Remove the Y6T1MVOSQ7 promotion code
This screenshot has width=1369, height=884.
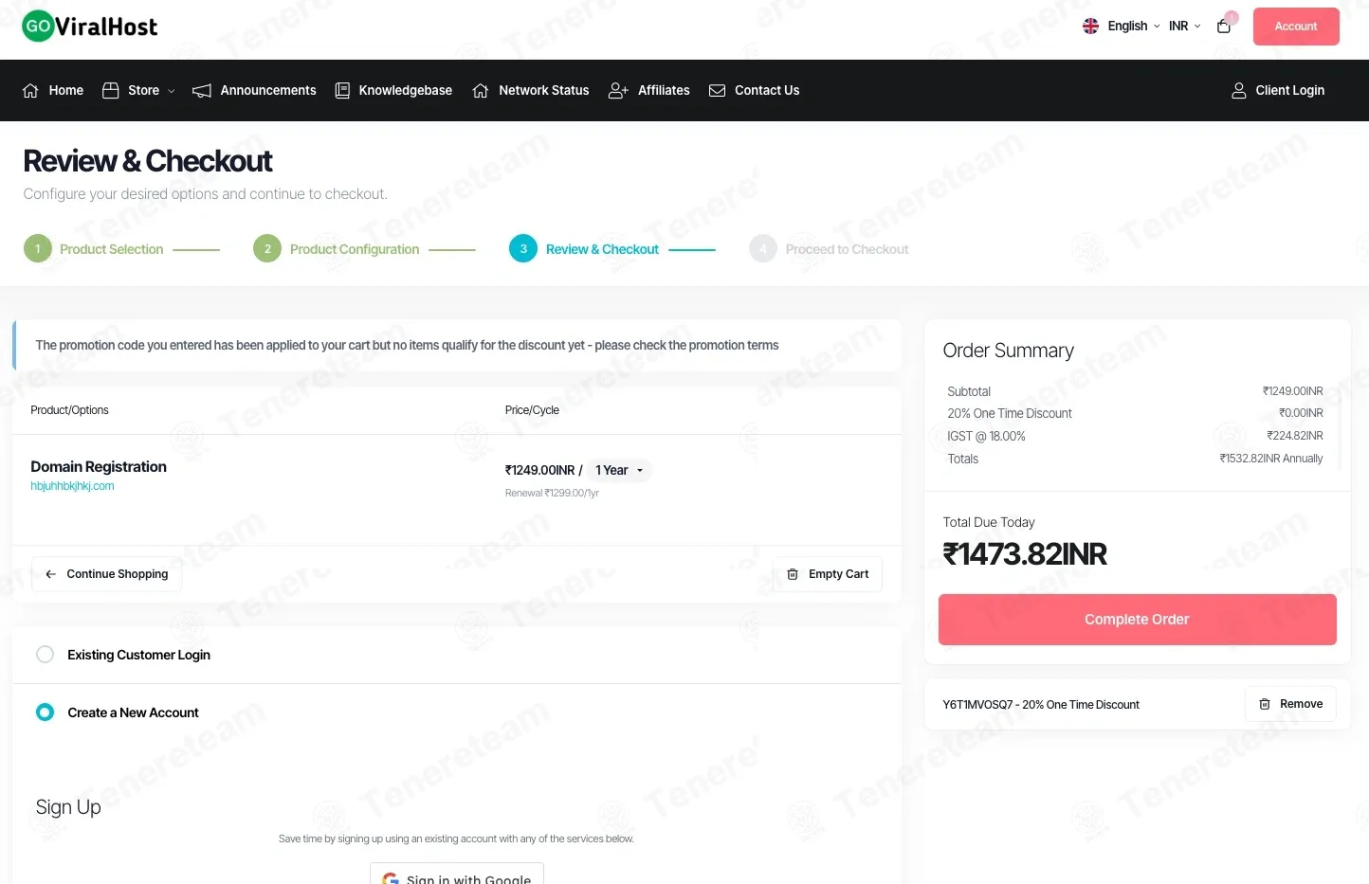point(1290,704)
